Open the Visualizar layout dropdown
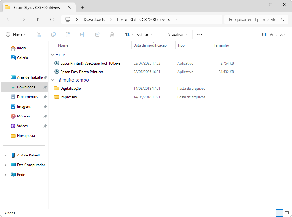This screenshot has width=292, height=217. (174, 34)
